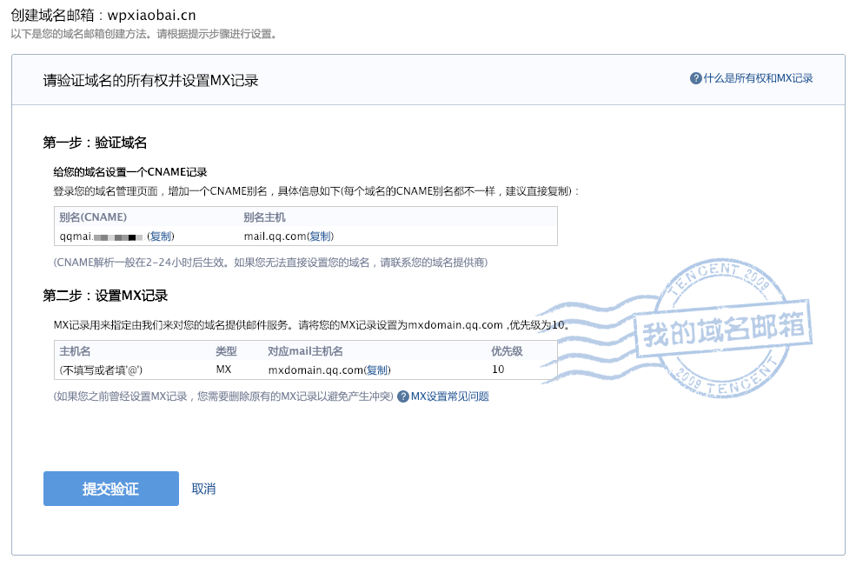Click the 请验证域名的所有权并设置MX记录 header

click(x=150, y=81)
